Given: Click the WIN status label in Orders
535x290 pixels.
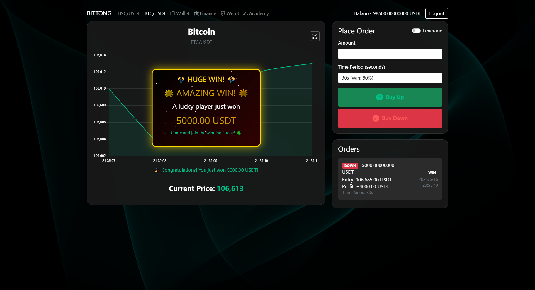Looking at the screenshot, I should (x=432, y=172).
